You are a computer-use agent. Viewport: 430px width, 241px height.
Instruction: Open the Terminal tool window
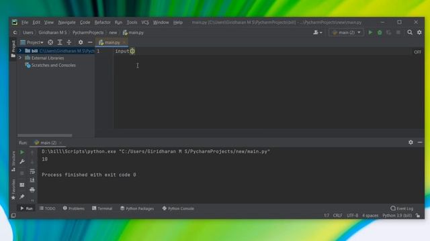(x=102, y=208)
